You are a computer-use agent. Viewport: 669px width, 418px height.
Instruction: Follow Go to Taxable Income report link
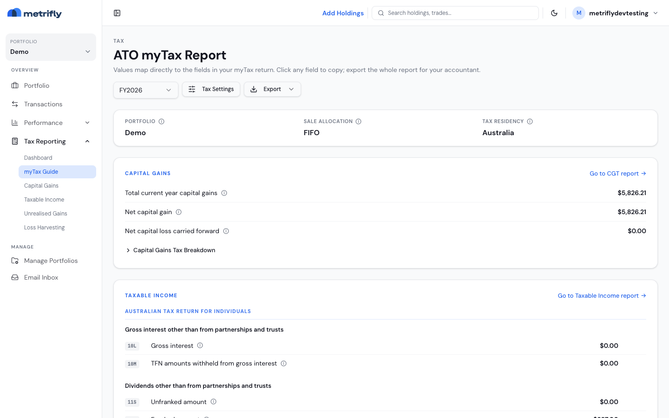(602, 296)
